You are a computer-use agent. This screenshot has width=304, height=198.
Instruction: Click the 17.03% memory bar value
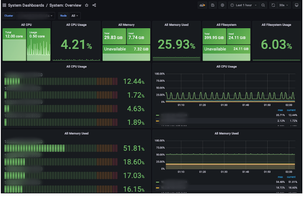[134, 175]
